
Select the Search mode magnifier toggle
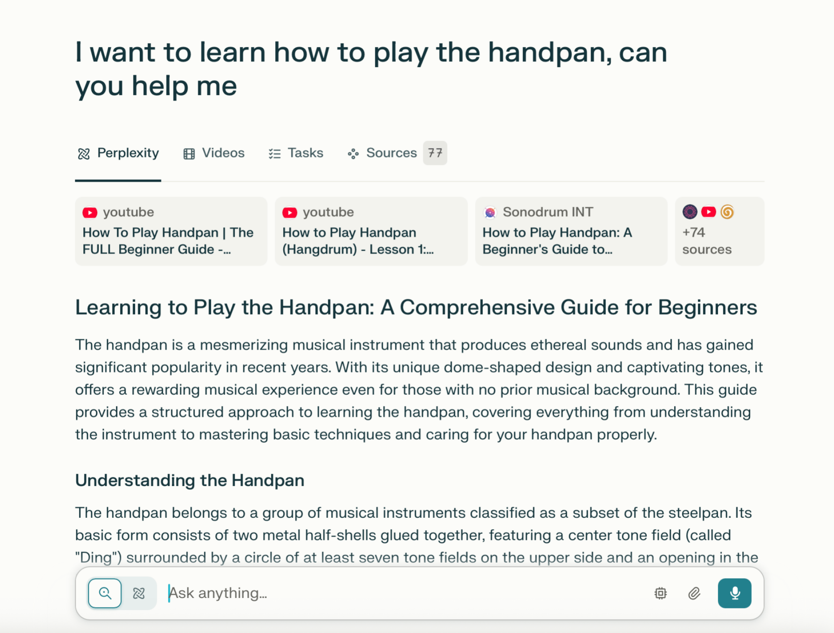click(105, 593)
